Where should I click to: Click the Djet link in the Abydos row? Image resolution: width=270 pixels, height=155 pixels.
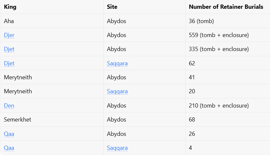pyautogui.click(x=9, y=49)
